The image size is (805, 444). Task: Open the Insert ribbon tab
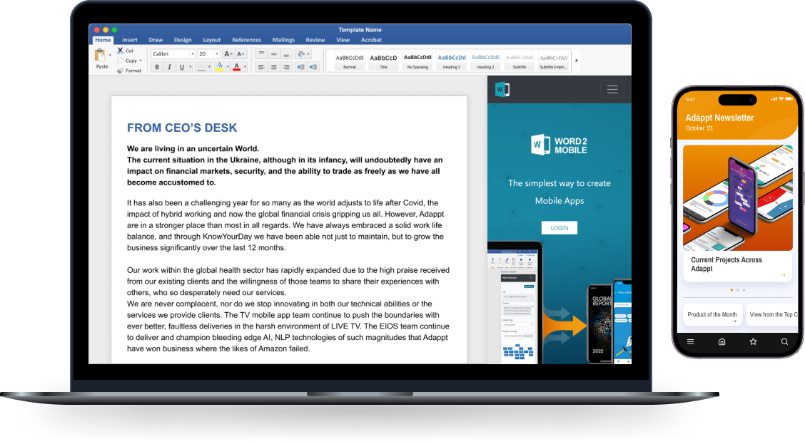pos(129,40)
